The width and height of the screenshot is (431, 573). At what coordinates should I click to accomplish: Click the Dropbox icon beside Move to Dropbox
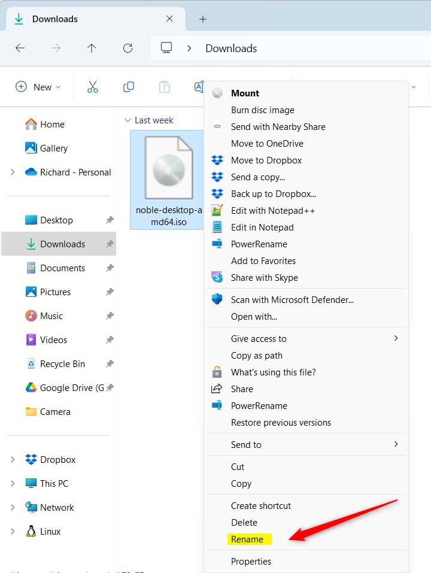(217, 160)
